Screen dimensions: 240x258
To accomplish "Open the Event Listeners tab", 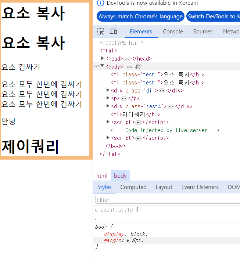I will tap(200, 187).
